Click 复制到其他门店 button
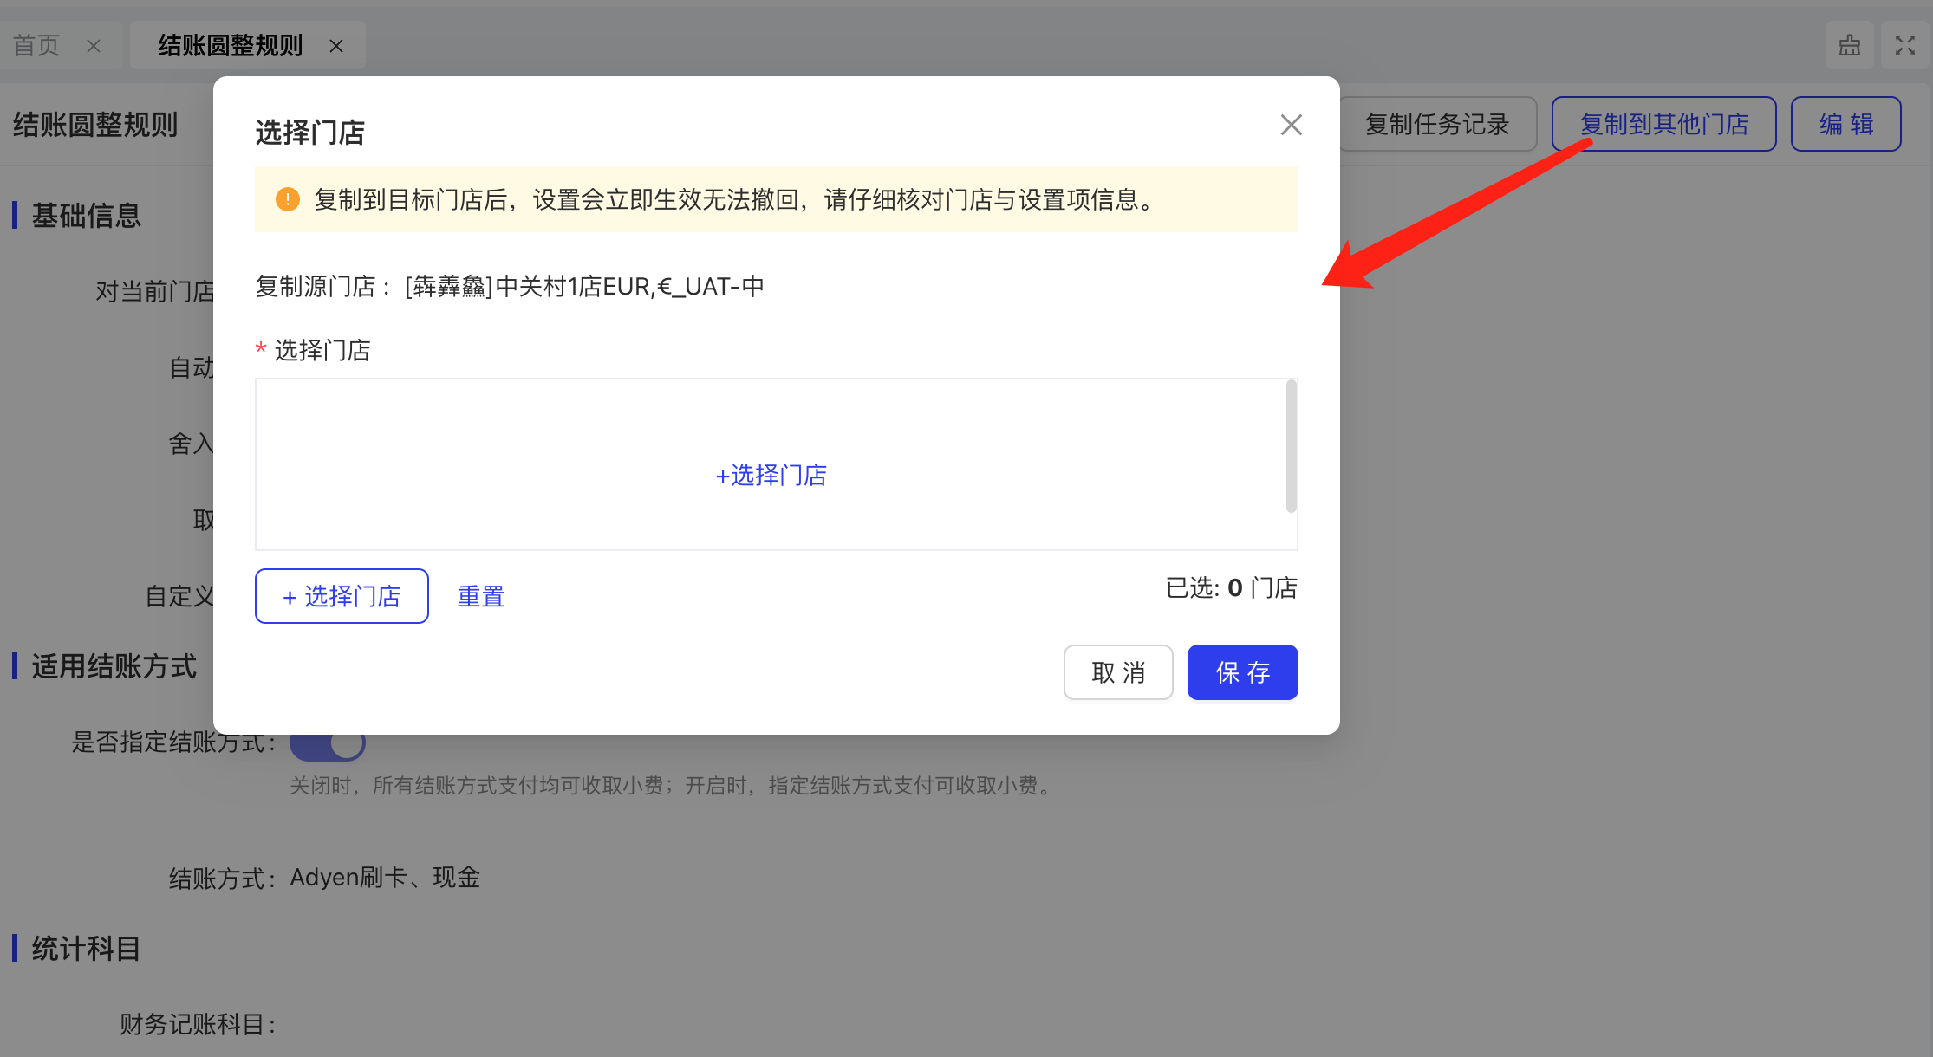Image resolution: width=1933 pixels, height=1057 pixels. pyautogui.click(x=1663, y=124)
